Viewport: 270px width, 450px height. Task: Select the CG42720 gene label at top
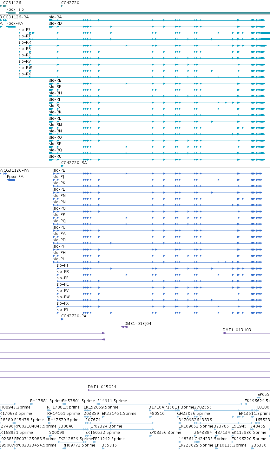(x=70, y=3)
